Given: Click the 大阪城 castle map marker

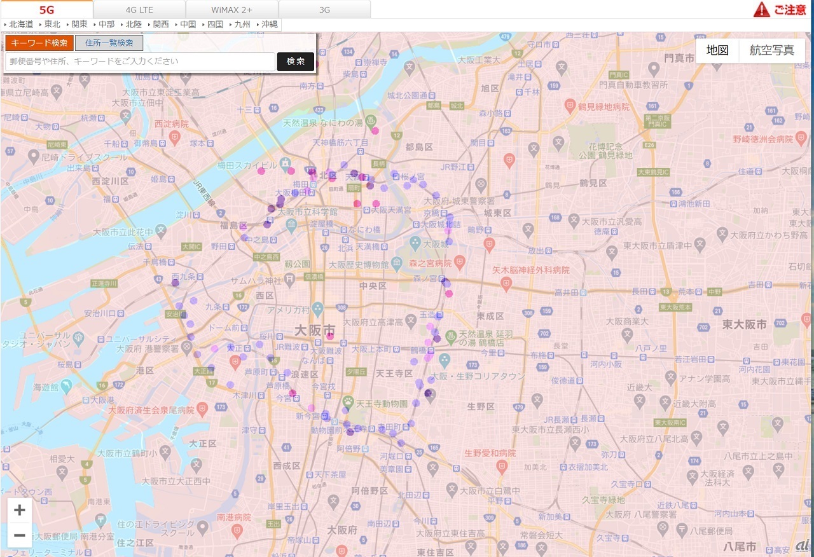Looking at the screenshot, I should click(415, 243).
